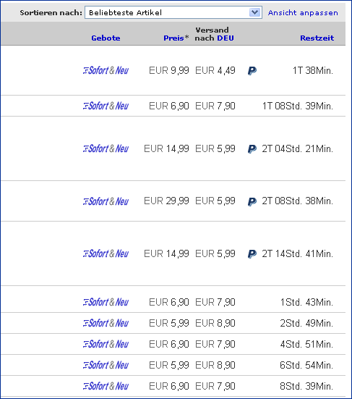Sort by Restzeit column header
352x399 pixels.
pos(317,38)
